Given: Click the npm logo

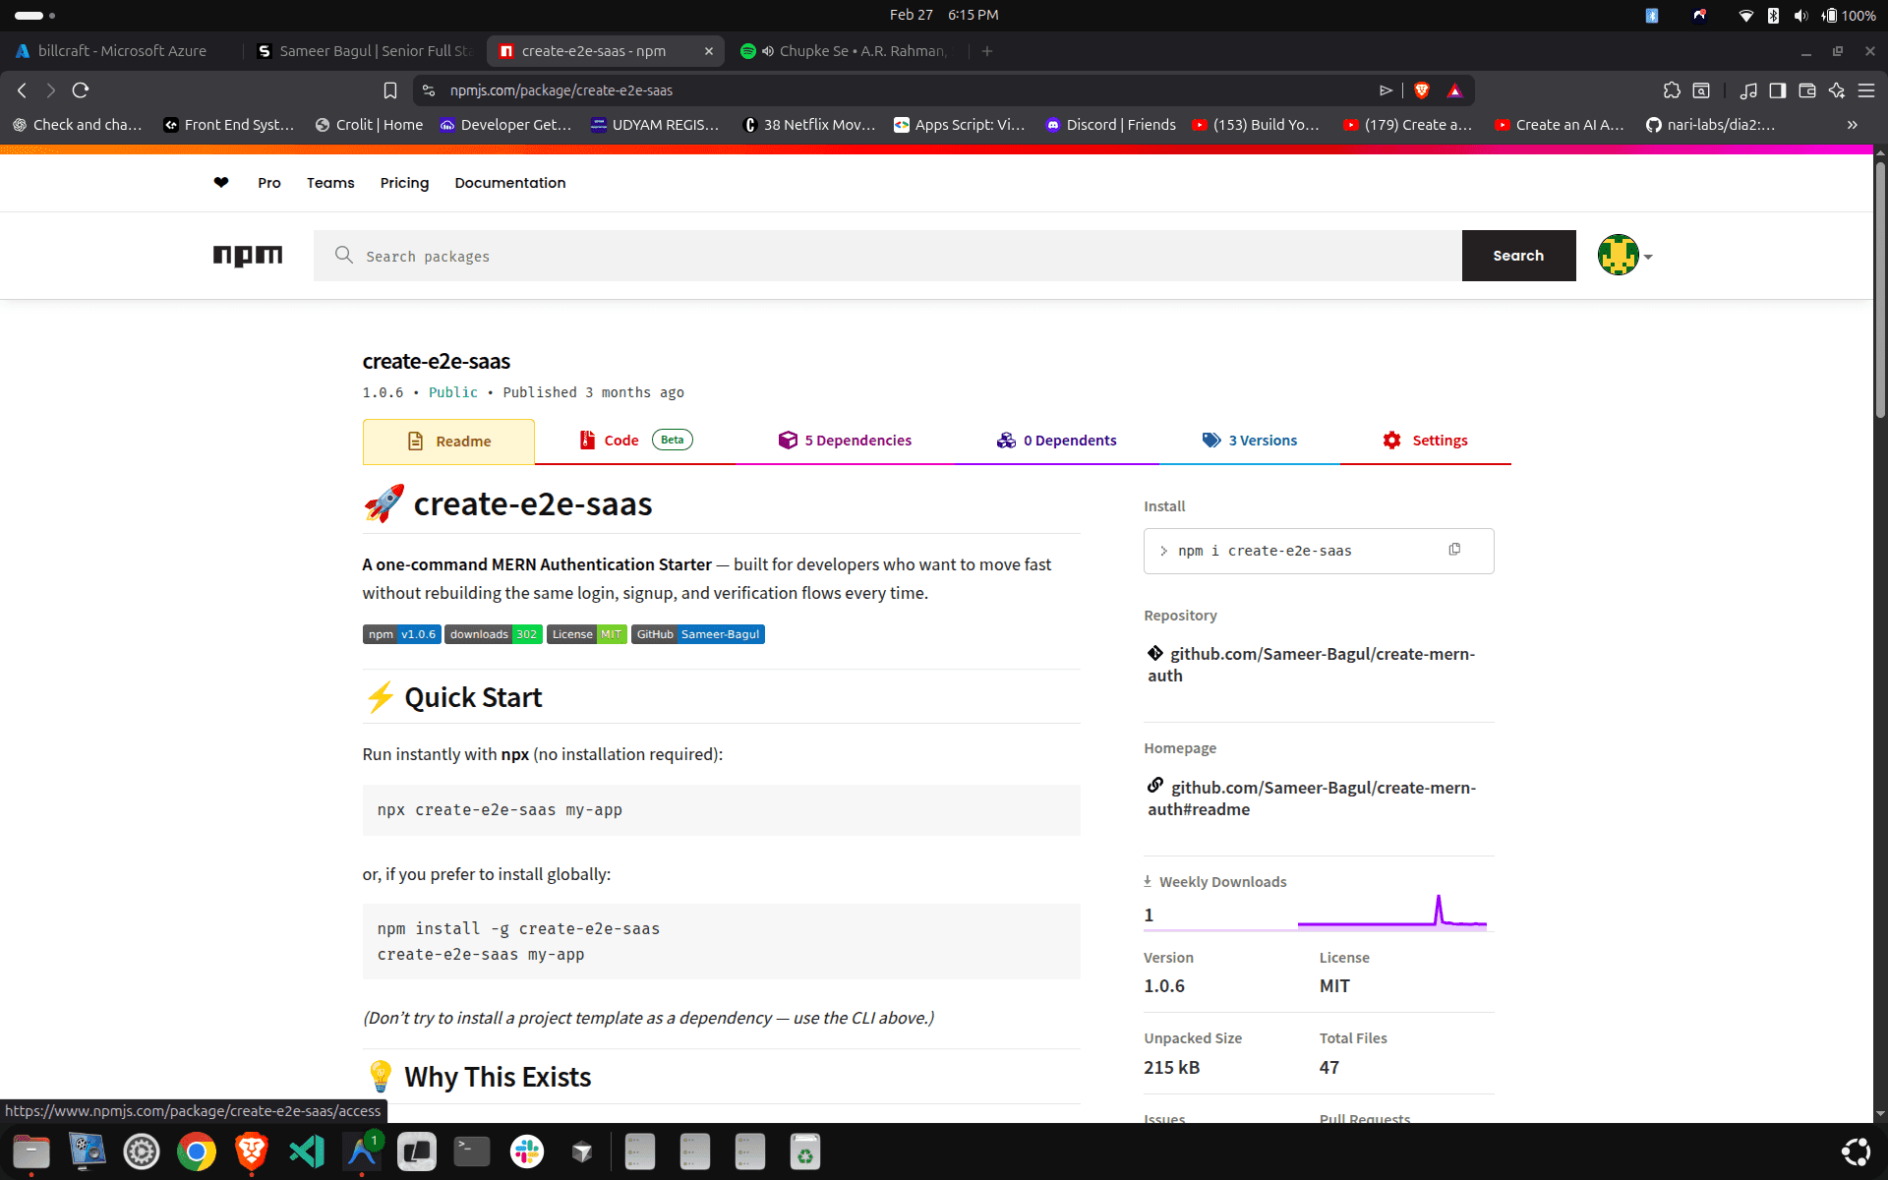Looking at the screenshot, I should coord(247,256).
